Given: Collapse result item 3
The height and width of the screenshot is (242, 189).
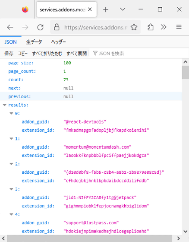Looking at the screenshot, I should point(11,189).
